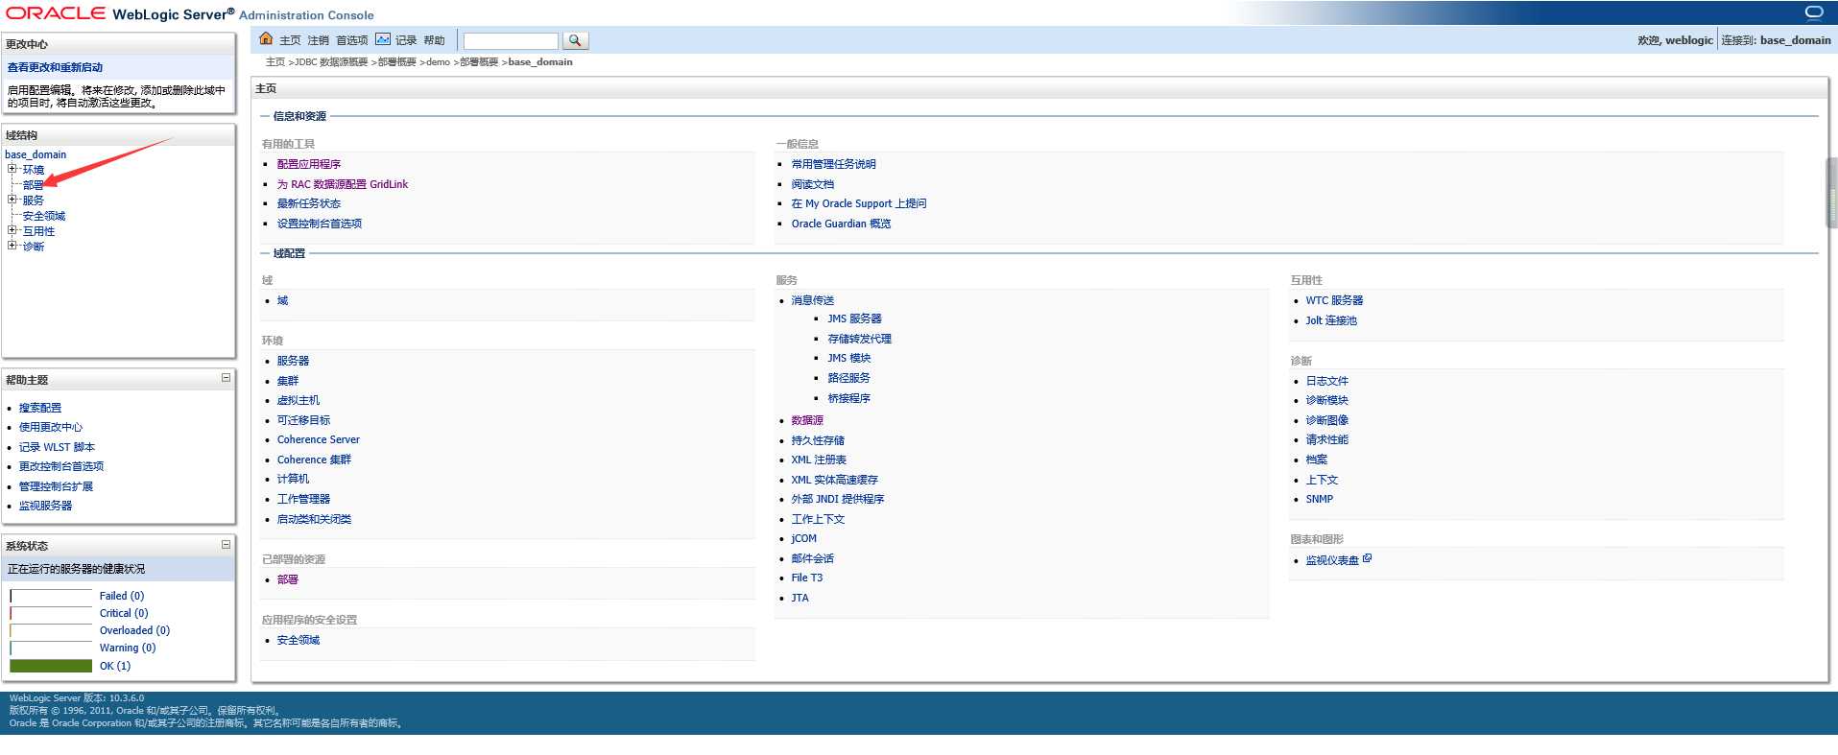This screenshot has height=755, width=1838.
Task: Open the JTA link
Action: (x=800, y=598)
